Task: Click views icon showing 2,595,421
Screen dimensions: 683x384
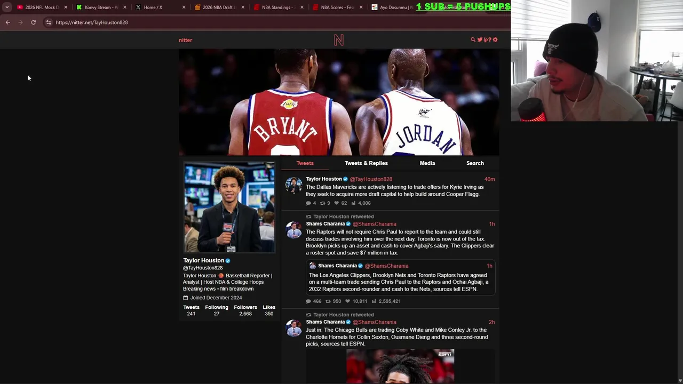Action: coord(374,301)
